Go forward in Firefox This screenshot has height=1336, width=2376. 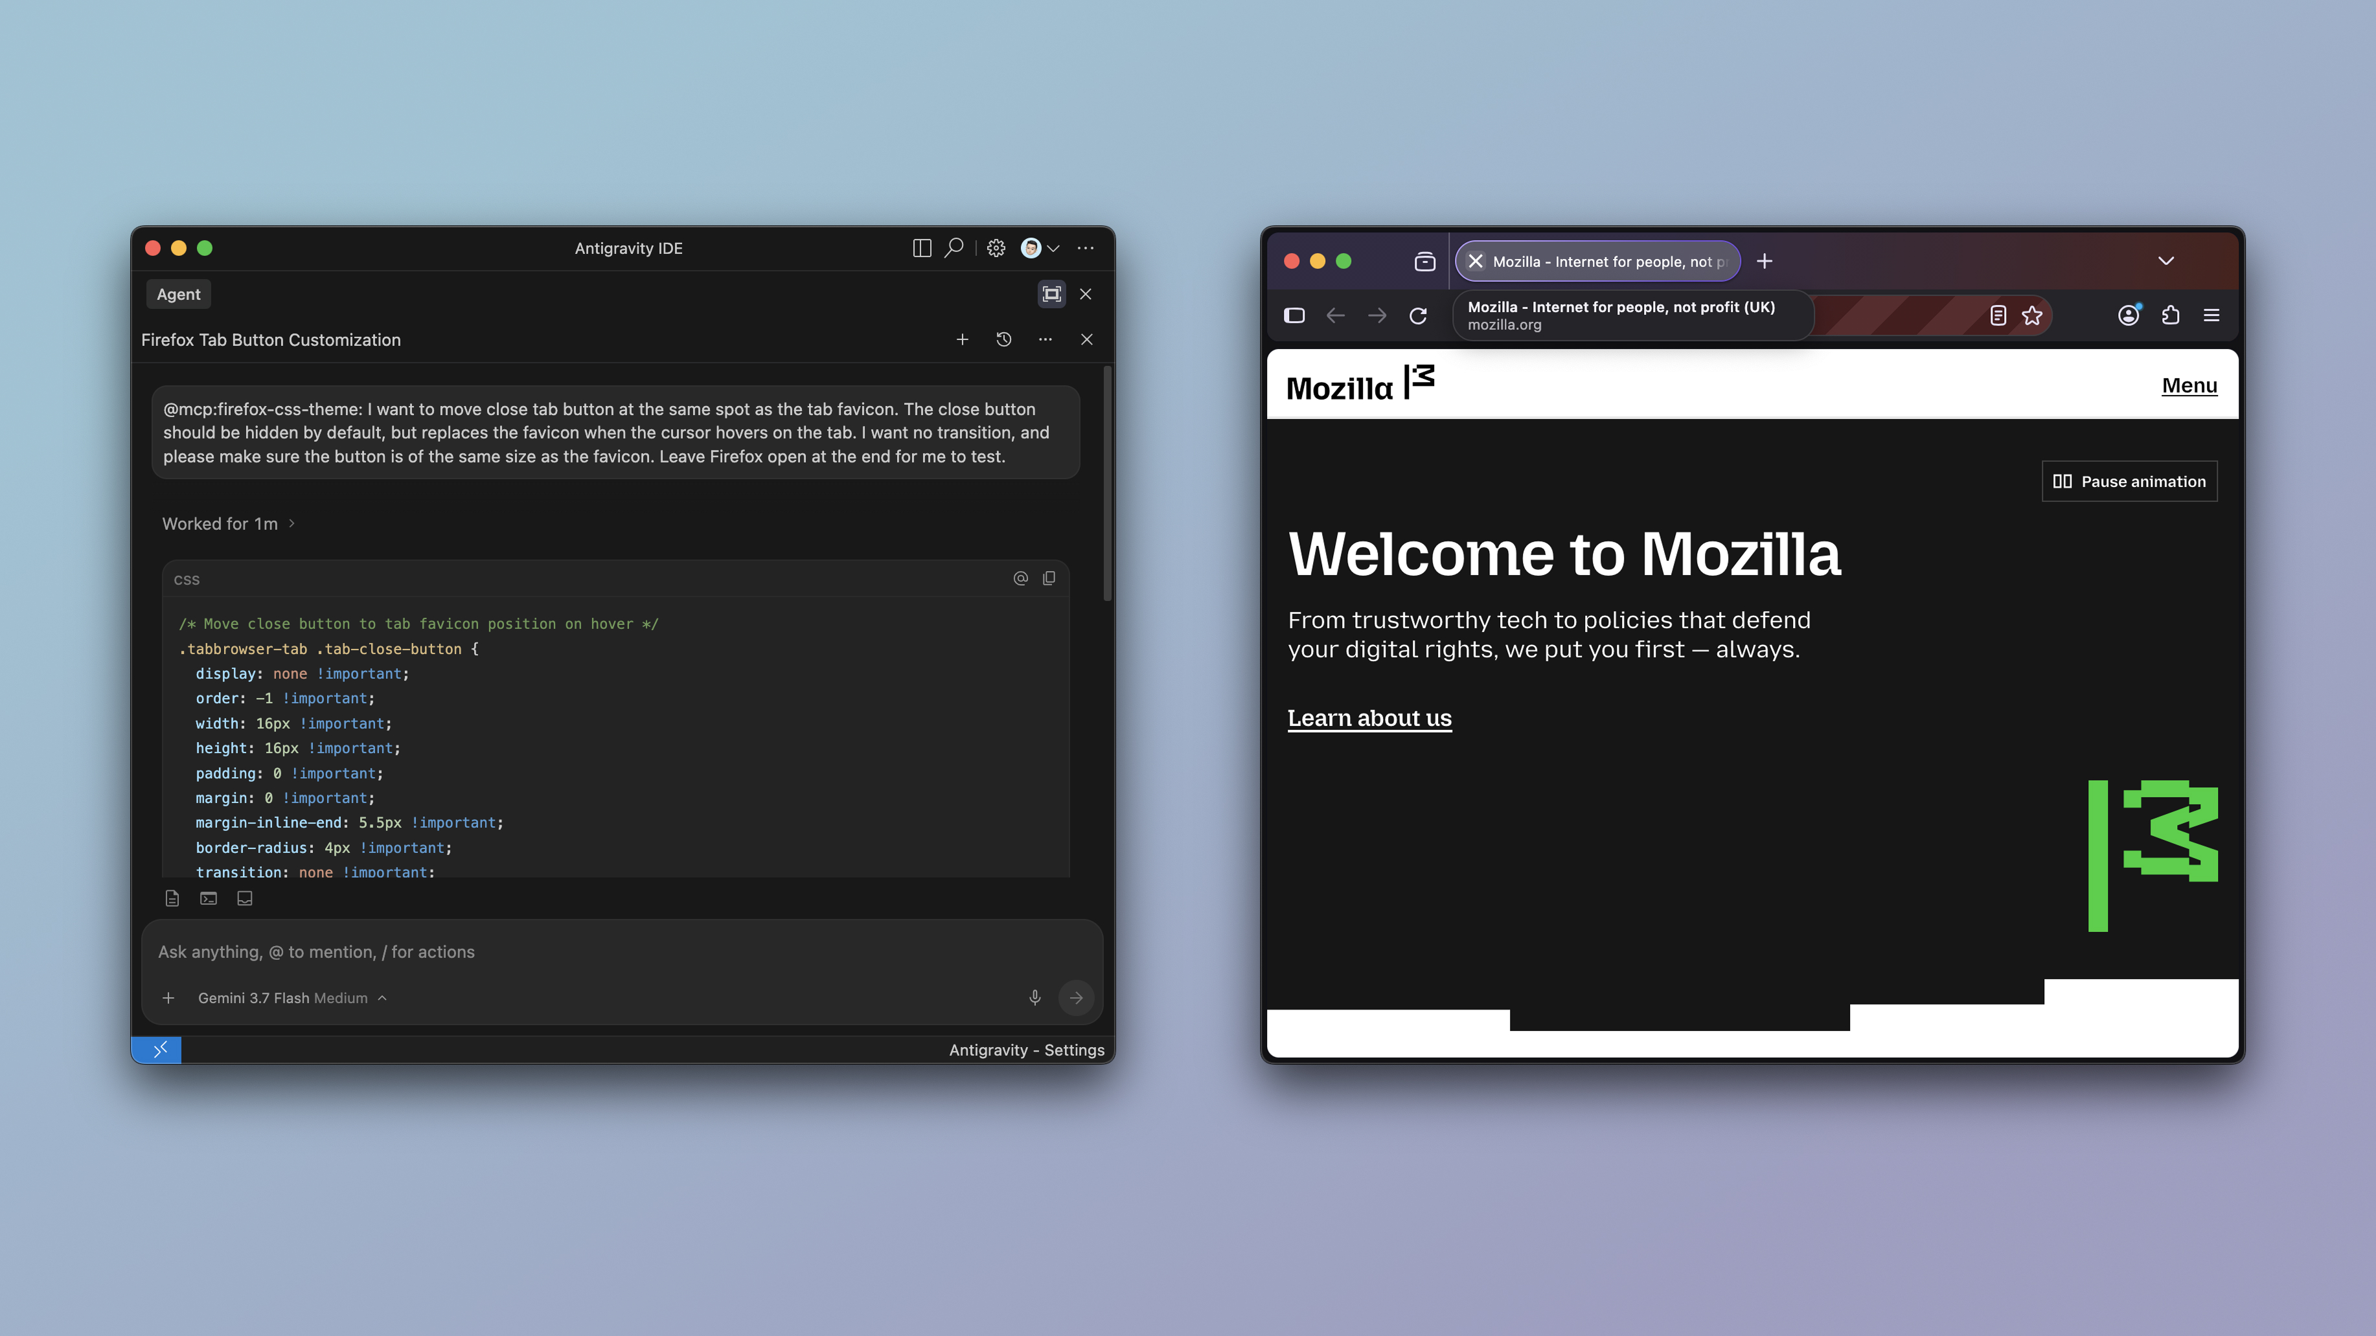click(1377, 315)
